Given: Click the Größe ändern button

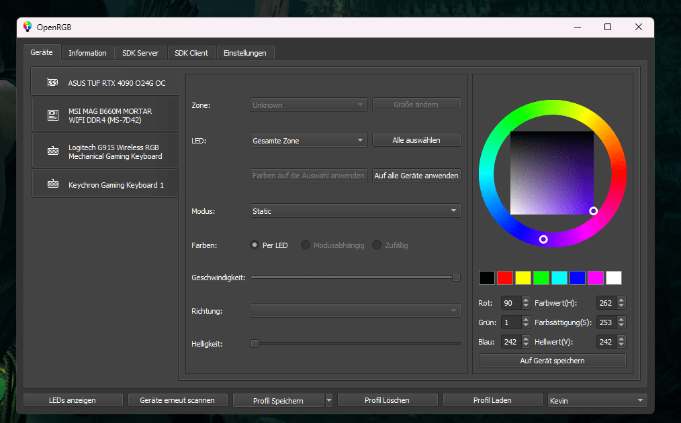Looking at the screenshot, I should (x=416, y=105).
